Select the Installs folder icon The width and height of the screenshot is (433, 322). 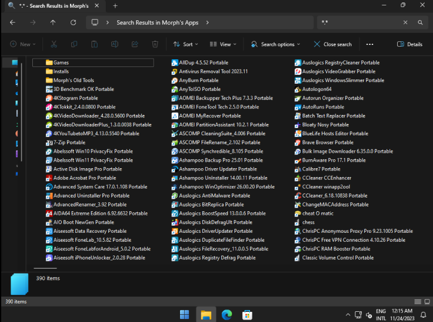pyautogui.click(x=49, y=72)
